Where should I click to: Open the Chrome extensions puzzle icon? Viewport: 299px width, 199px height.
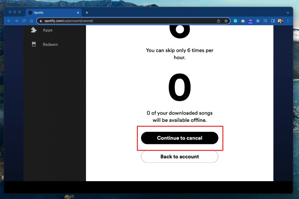click(258, 21)
